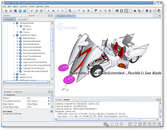Click the four-arrow move view icon
The width and height of the screenshot is (167, 131).
[121, 11]
